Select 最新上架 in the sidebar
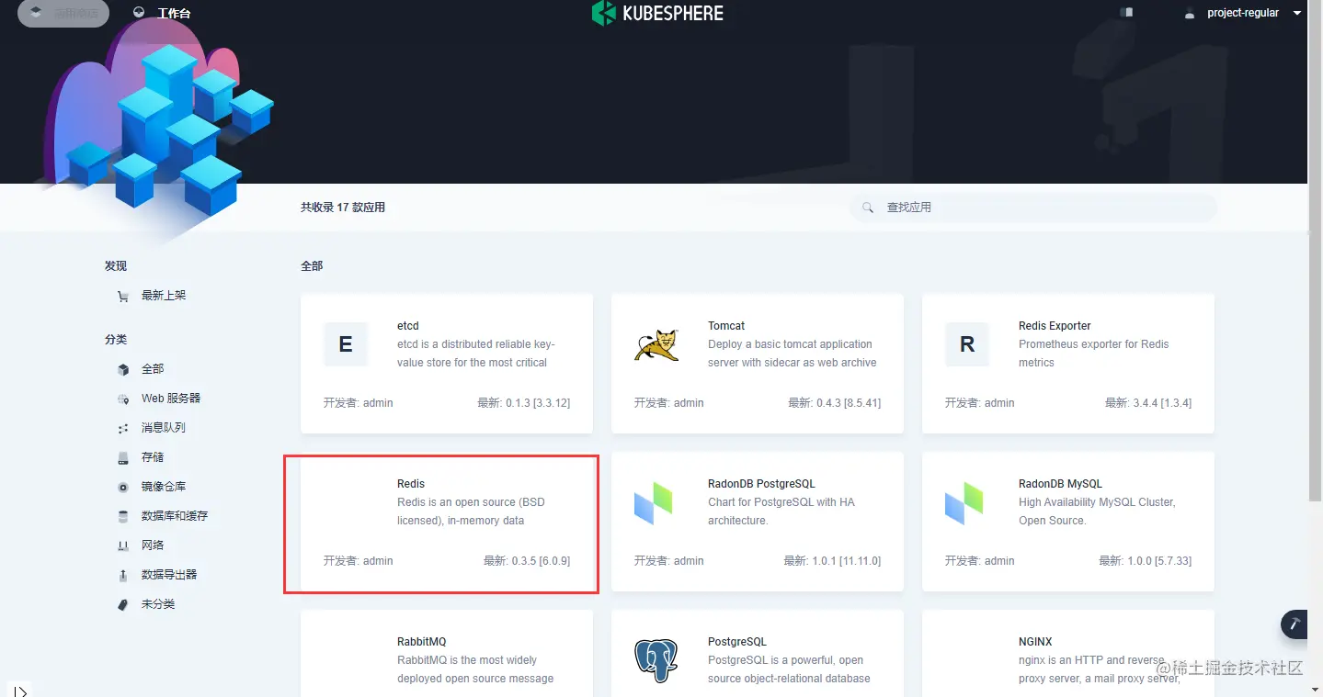 164,296
